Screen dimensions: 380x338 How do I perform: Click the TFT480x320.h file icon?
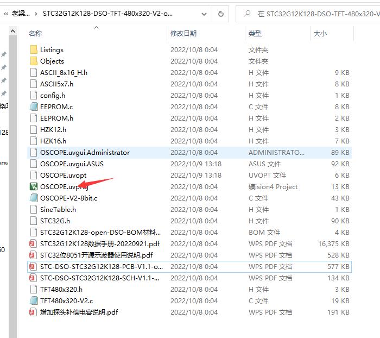tap(34, 289)
